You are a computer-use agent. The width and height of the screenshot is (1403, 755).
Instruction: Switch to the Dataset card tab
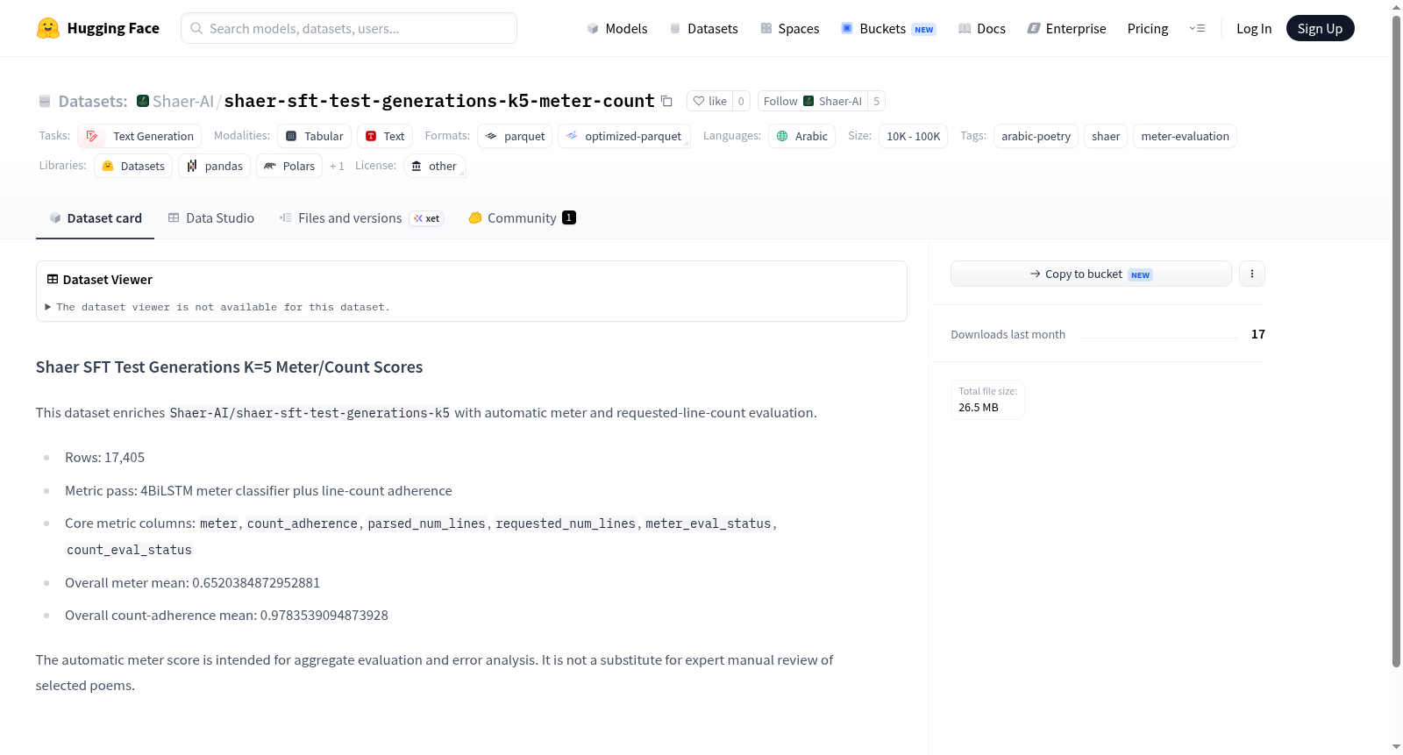tap(95, 217)
